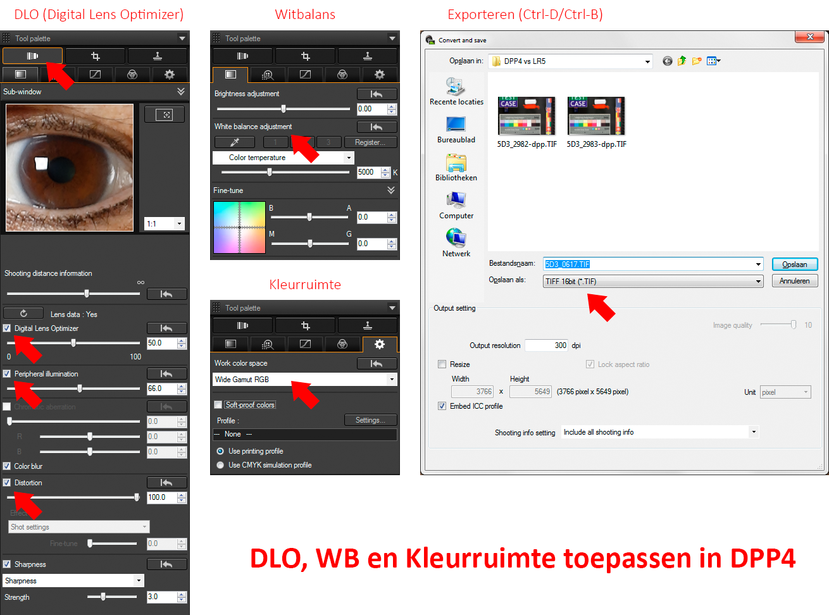Collapse the Sub-window section
Screen dimensions: 829x615
point(181,92)
